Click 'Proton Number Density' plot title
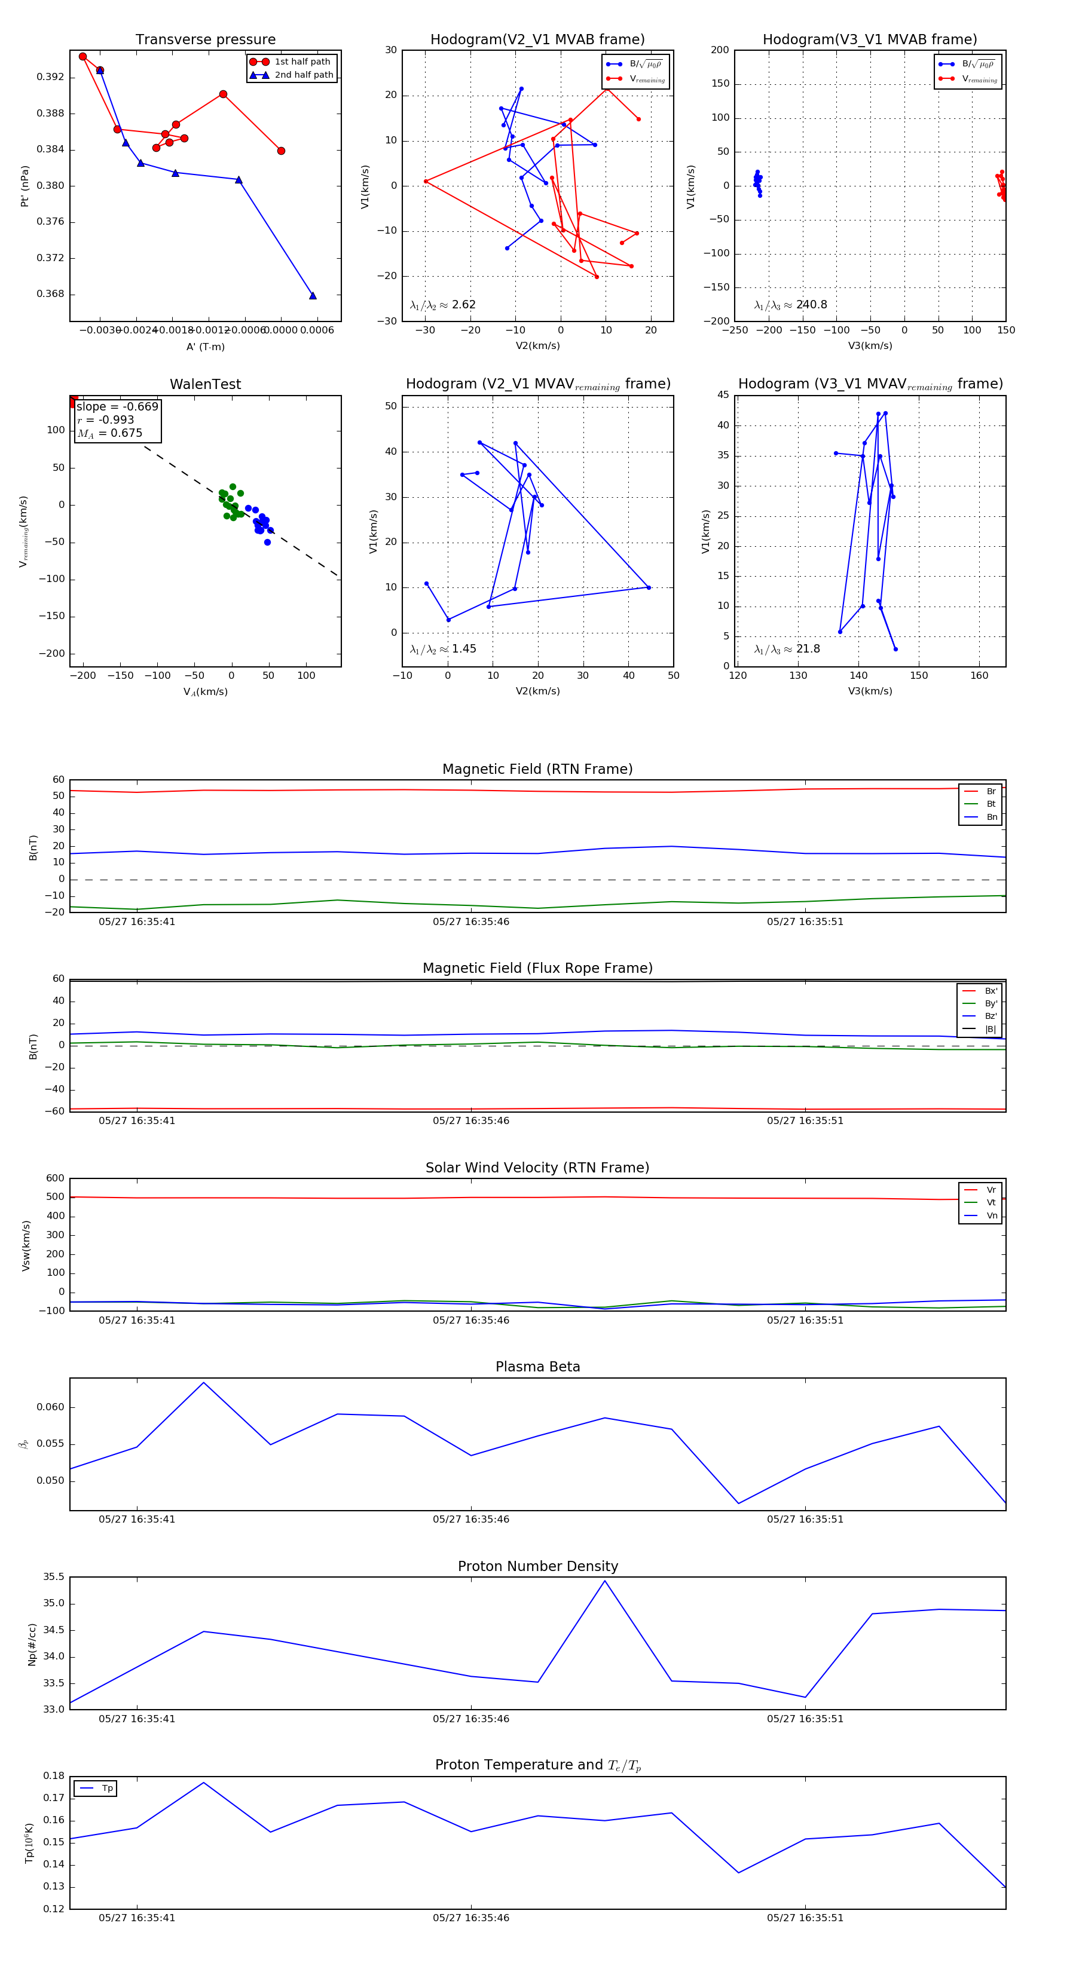The height and width of the screenshot is (1972, 1076). click(x=537, y=1566)
